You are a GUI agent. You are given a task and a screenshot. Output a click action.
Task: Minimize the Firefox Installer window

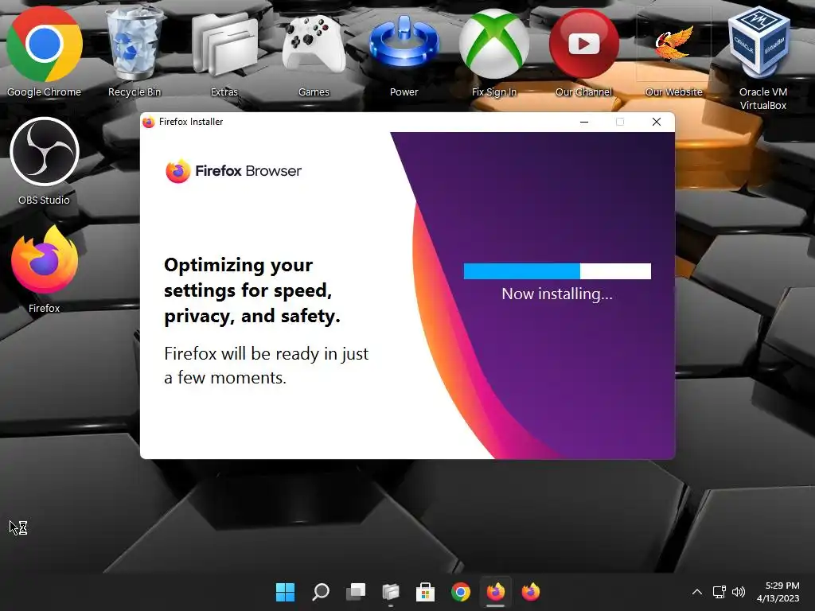coord(584,122)
